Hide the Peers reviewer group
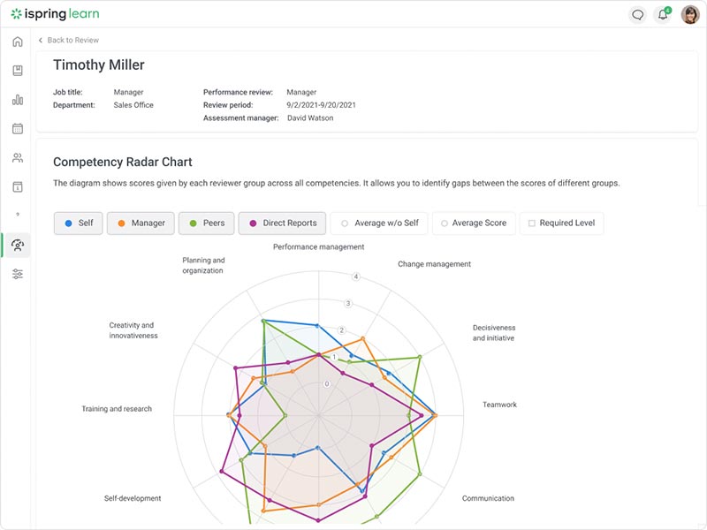707x530 pixels. point(208,223)
